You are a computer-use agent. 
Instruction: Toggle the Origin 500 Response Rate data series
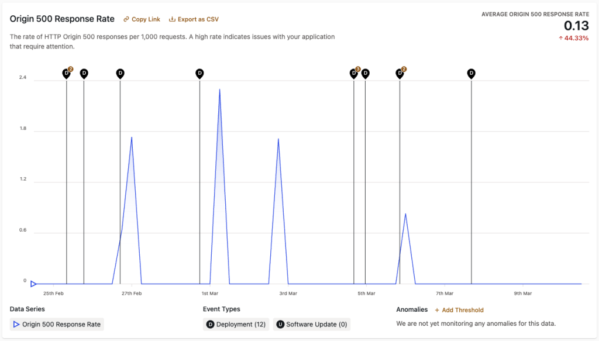(x=57, y=324)
